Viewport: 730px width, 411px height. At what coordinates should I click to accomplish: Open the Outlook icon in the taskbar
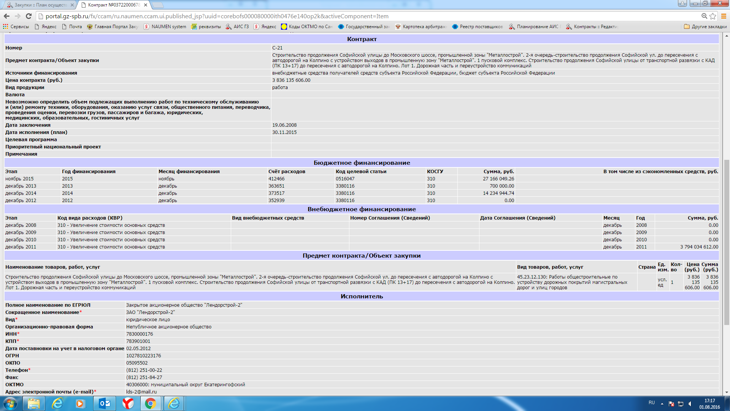pyautogui.click(x=104, y=403)
